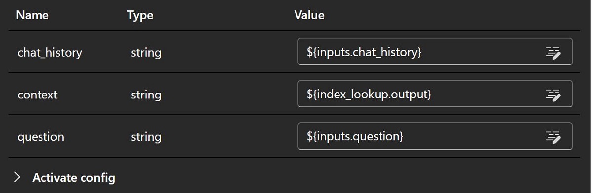The height and width of the screenshot is (193, 593).
Task: Click the string type of context
Action: tap(146, 95)
